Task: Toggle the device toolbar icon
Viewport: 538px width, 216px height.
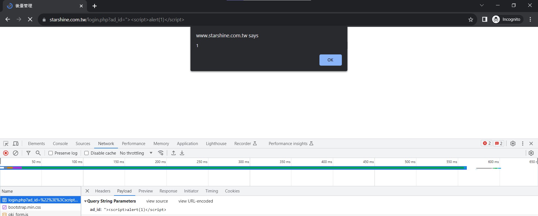Action: [x=16, y=144]
